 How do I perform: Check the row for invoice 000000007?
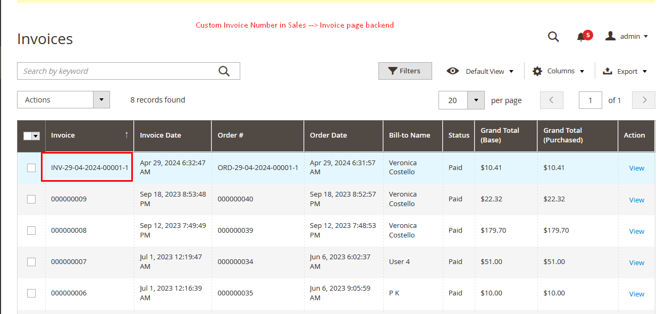(x=31, y=262)
